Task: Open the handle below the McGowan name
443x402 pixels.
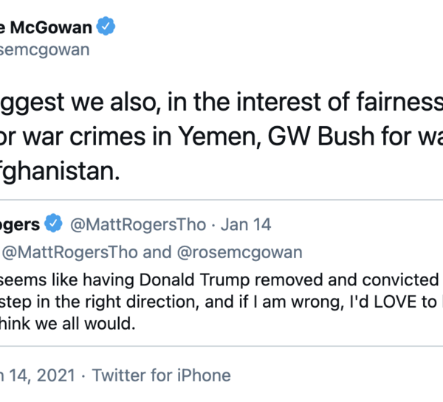Action: coord(44,49)
